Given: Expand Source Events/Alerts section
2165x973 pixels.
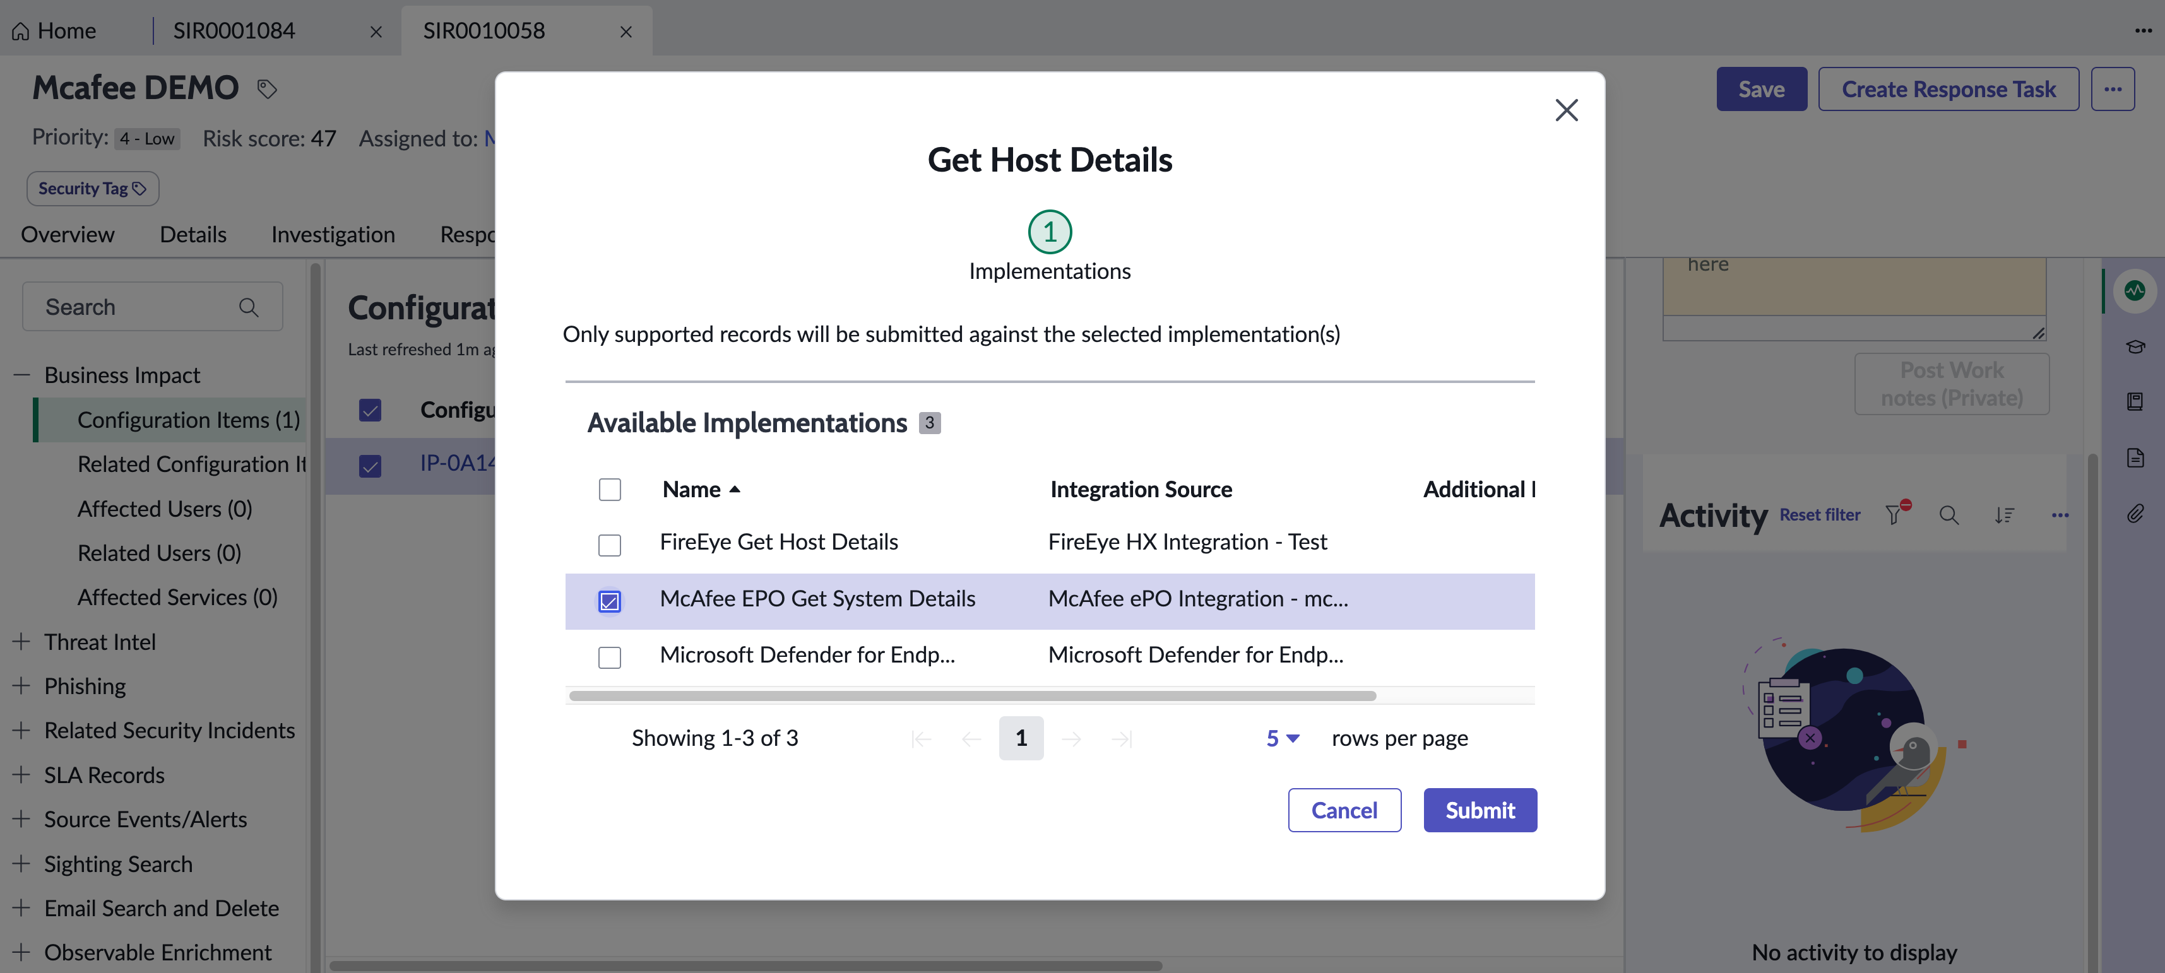Looking at the screenshot, I should (x=22, y=819).
